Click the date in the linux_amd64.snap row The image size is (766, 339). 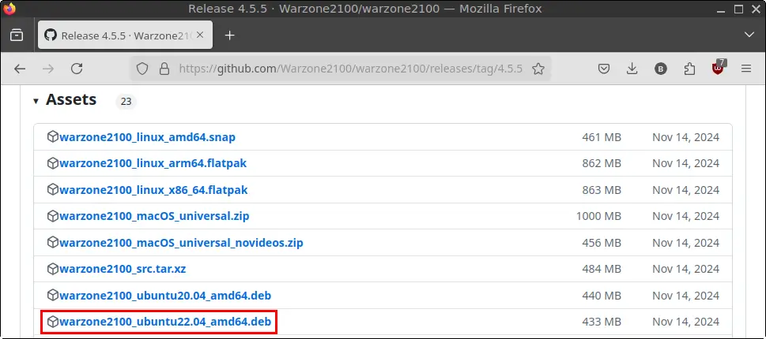686,137
